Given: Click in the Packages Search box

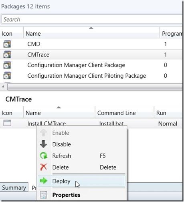Looking at the screenshot, I should tap(92, 19).
